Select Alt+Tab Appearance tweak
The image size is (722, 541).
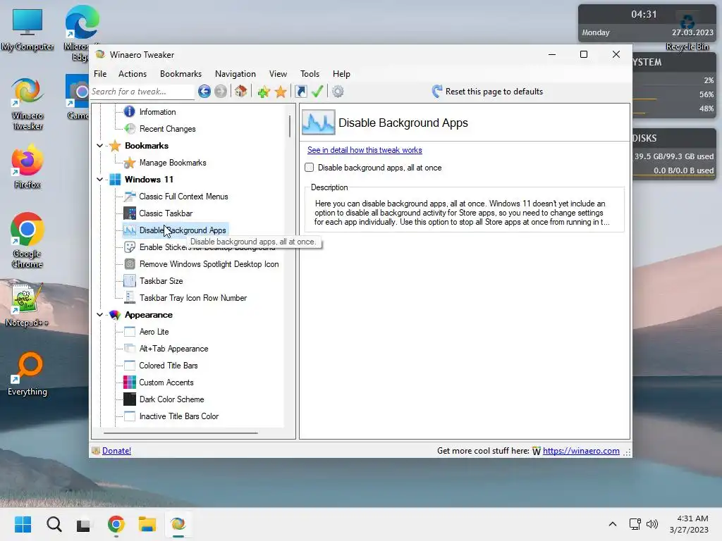tap(173, 349)
